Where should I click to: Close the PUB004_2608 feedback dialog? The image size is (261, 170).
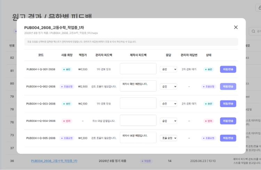(x=236, y=27)
